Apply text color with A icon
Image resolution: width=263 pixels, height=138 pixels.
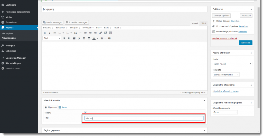pos(94,38)
